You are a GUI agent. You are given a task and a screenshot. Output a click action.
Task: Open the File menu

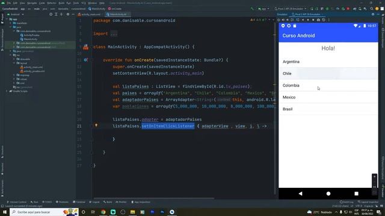9,3
